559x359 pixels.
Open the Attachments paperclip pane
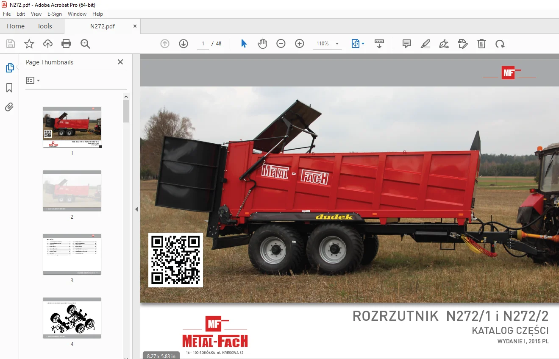pos(9,107)
